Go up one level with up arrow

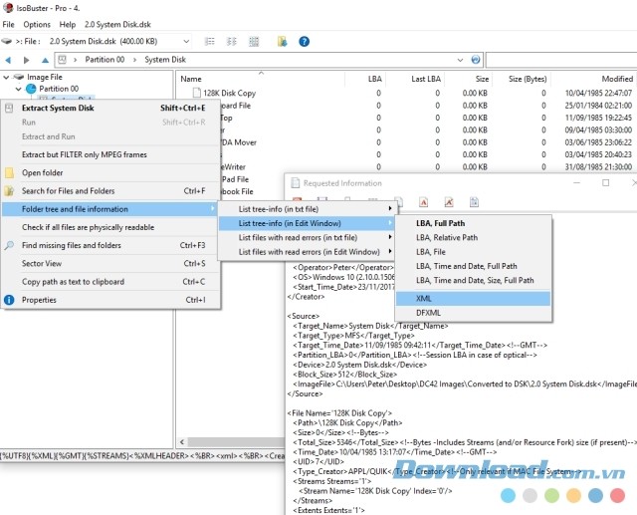(x=45, y=60)
